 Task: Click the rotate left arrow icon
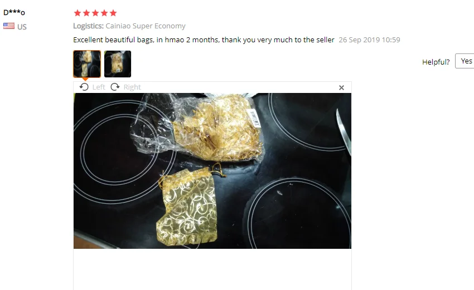click(x=84, y=87)
